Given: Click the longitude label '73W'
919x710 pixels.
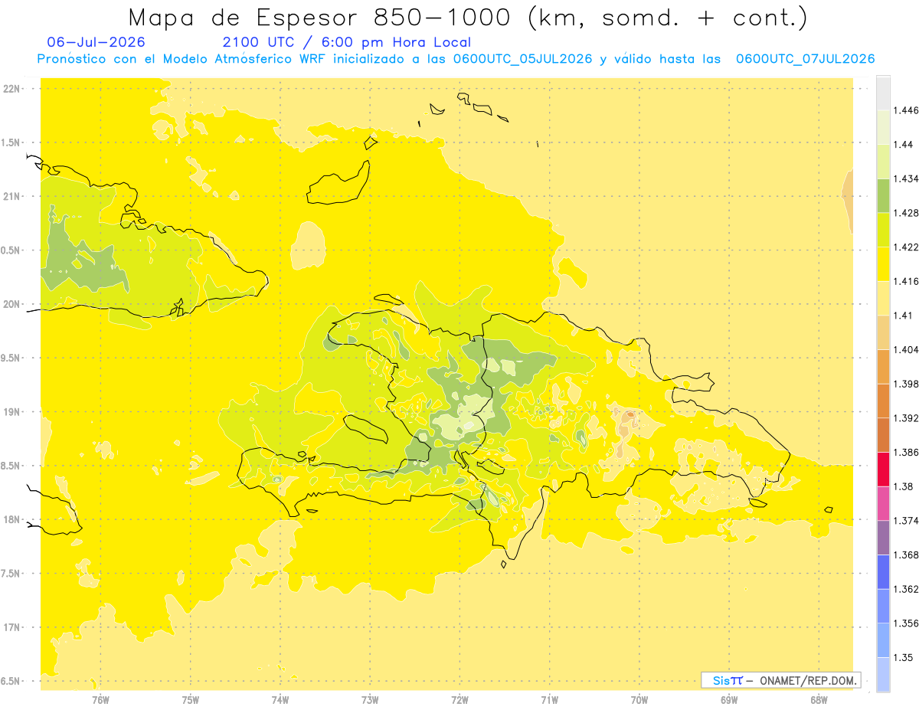Looking at the screenshot, I should (370, 699).
